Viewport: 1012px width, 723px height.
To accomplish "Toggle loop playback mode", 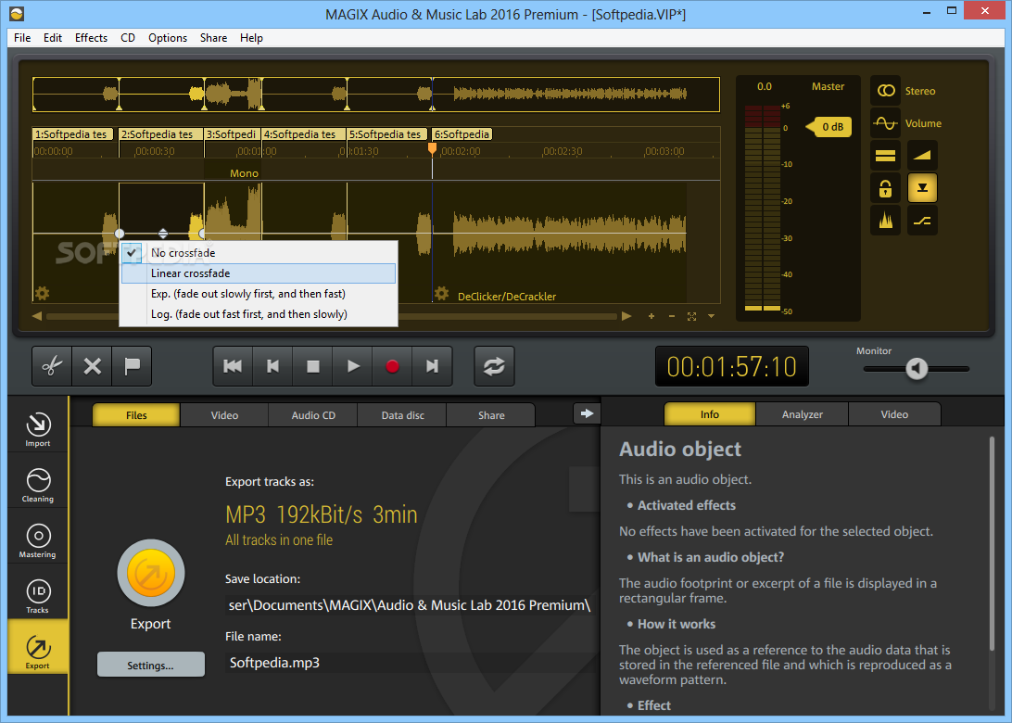I will pos(494,366).
